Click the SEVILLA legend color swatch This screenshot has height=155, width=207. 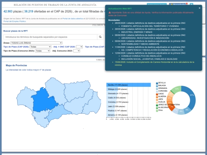157,83
